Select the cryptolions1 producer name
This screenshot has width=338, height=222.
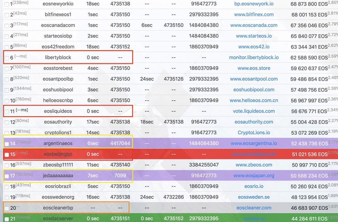tap(58, 133)
